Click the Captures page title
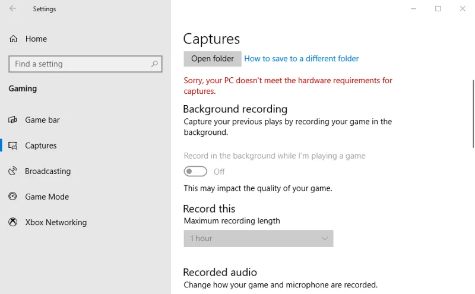 211,39
